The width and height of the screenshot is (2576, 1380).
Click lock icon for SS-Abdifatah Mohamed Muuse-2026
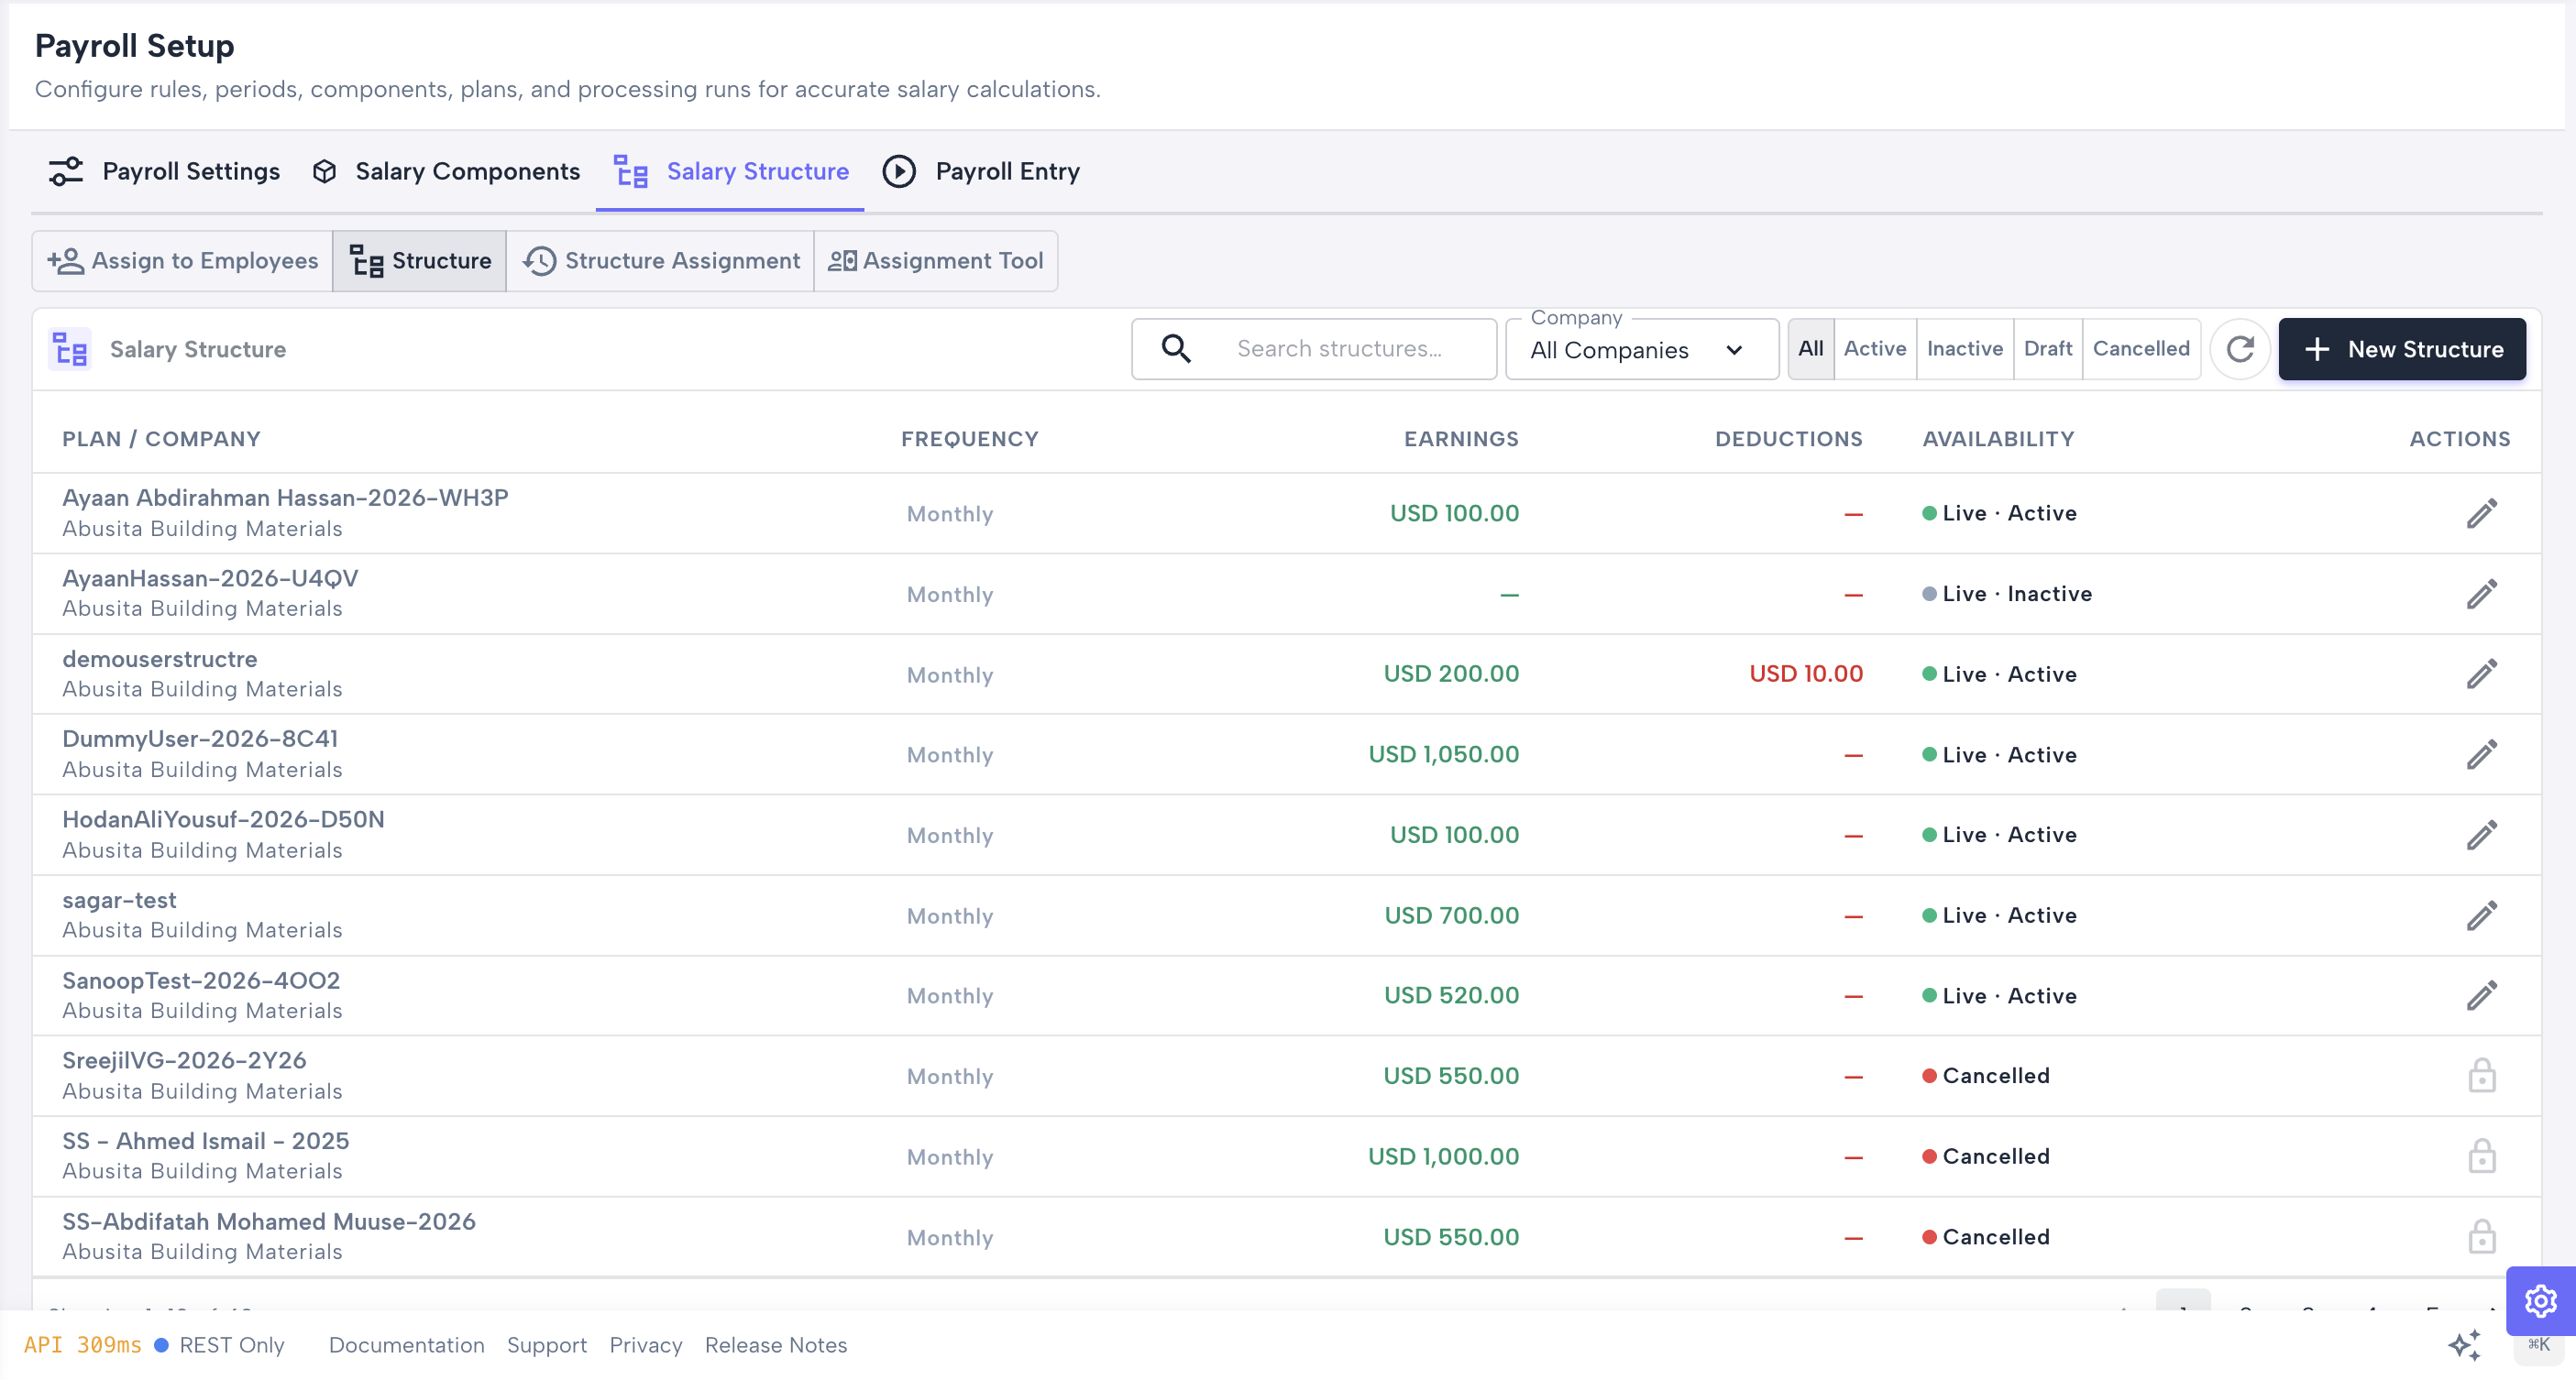pos(2481,1237)
